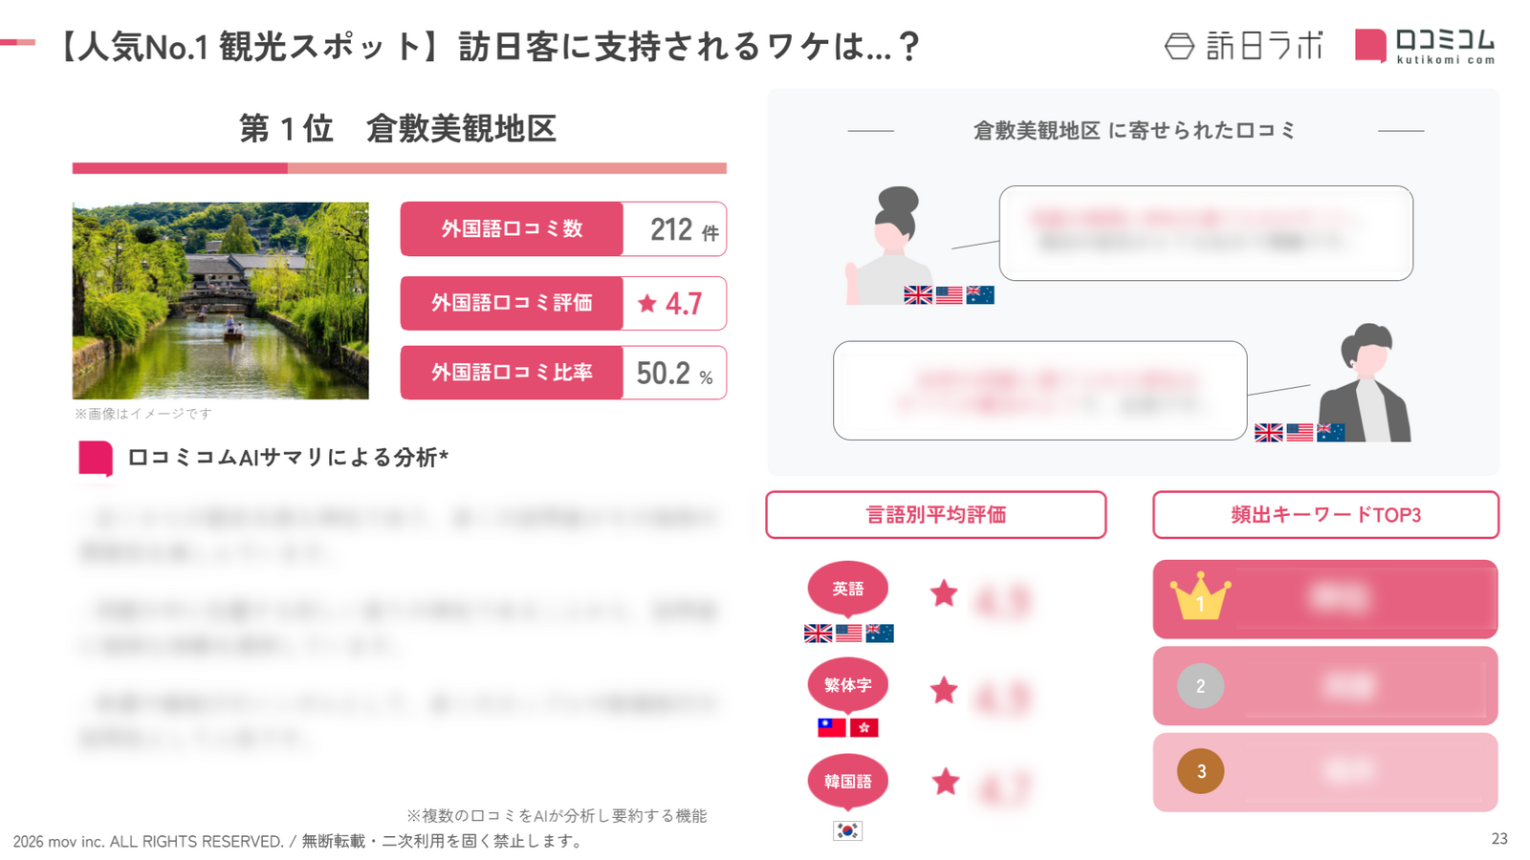
Task: Click the 外国語口コミ数 label
Action: pyautogui.click(x=512, y=229)
